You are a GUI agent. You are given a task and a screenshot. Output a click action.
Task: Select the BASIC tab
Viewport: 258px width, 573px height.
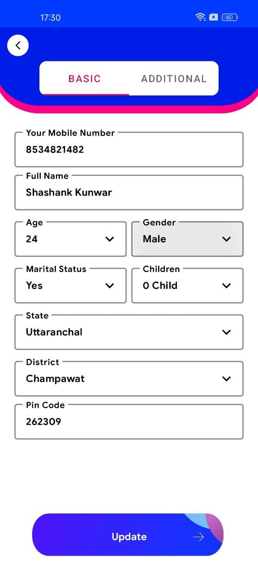point(84,79)
